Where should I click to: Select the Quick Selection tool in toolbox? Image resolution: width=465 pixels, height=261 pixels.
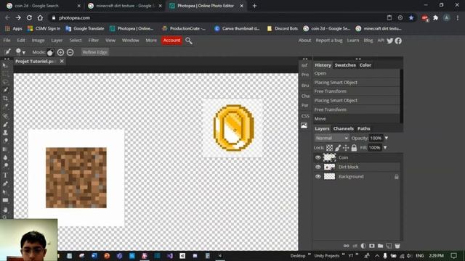pyautogui.click(x=5, y=90)
